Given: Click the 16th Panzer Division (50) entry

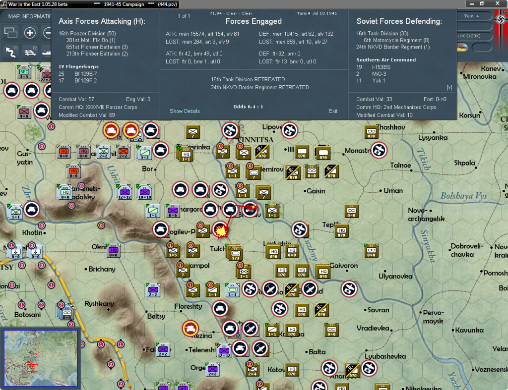Looking at the screenshot, I should pyautogui.click(x=87, y=33).
